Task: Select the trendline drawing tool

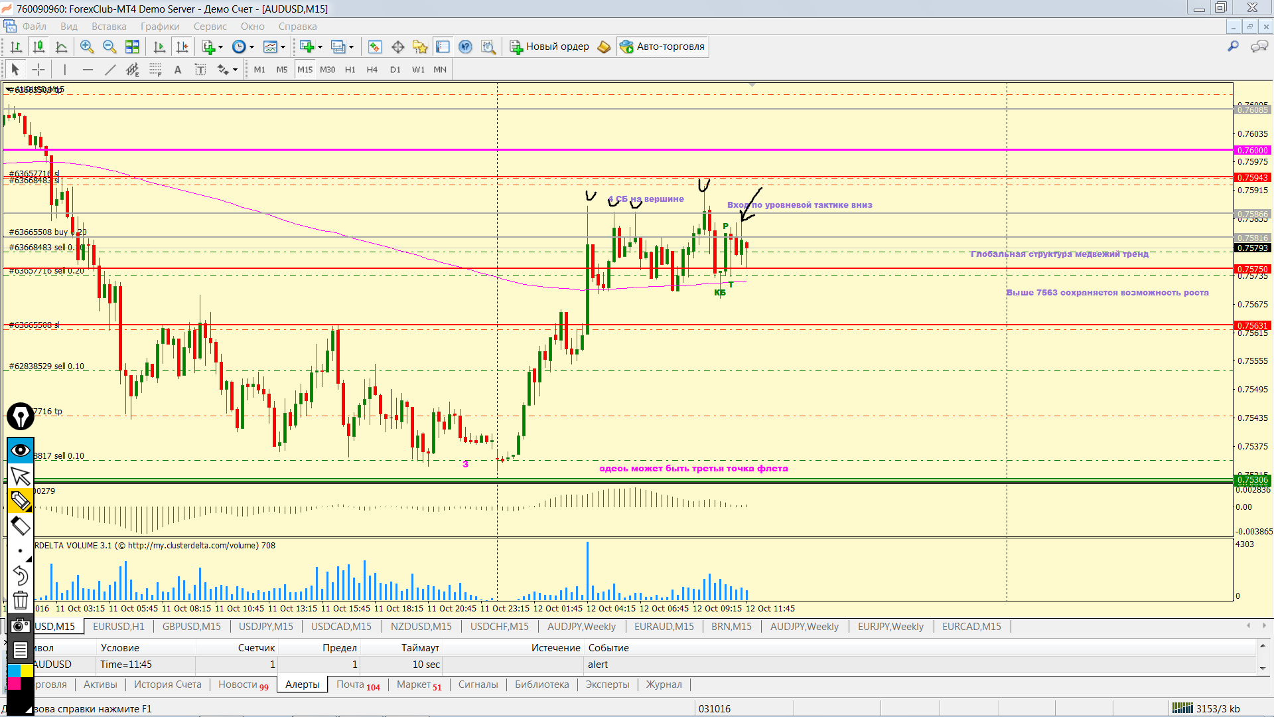Action: tap(110, 70)
